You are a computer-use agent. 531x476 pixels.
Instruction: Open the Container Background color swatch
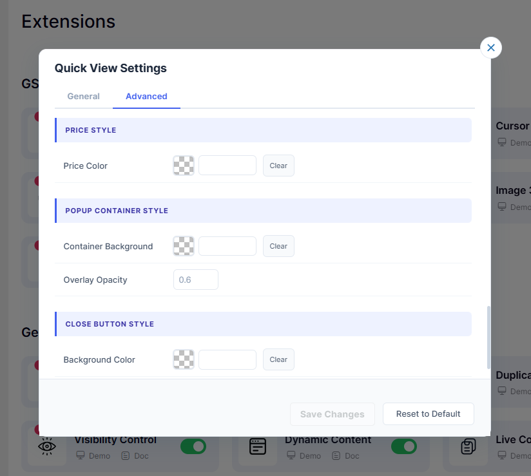[184, 246]
